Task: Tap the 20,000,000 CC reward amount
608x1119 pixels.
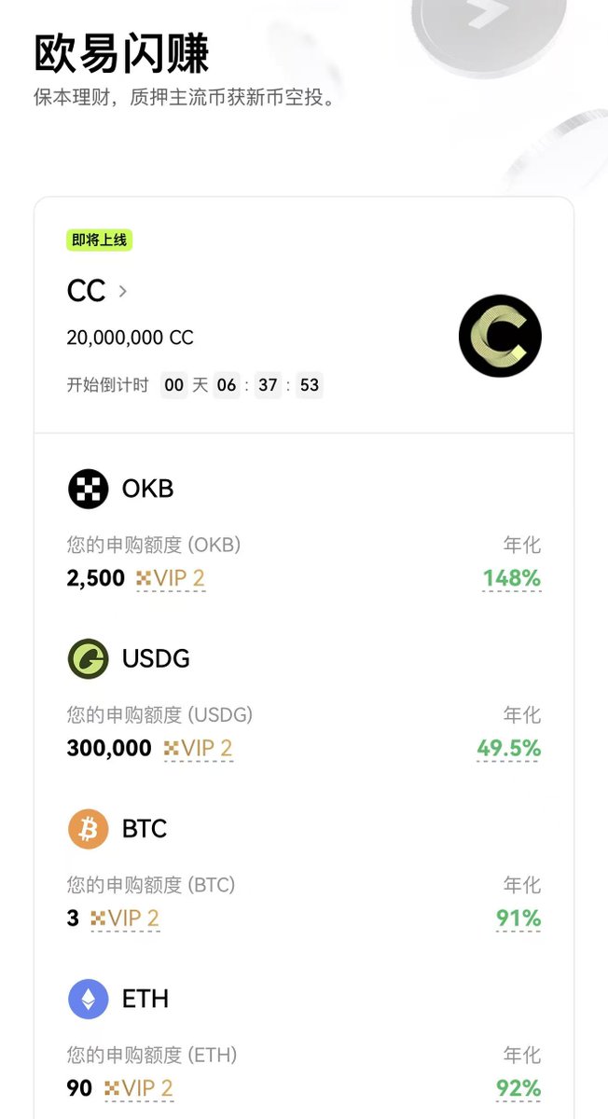Action: tap(131, 338)
